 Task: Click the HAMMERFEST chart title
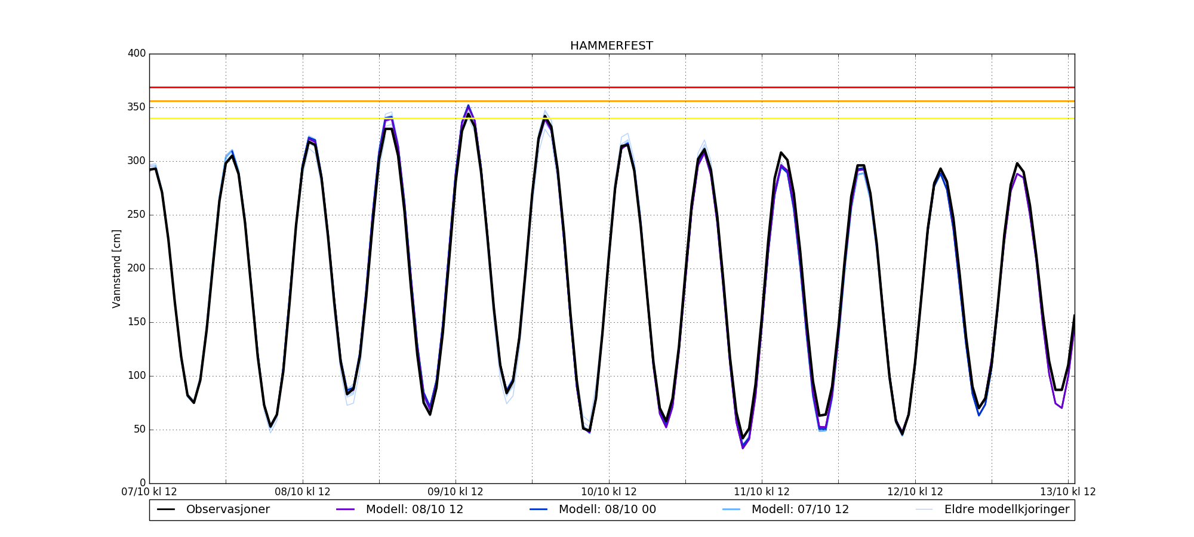click(x=611, y=46)
